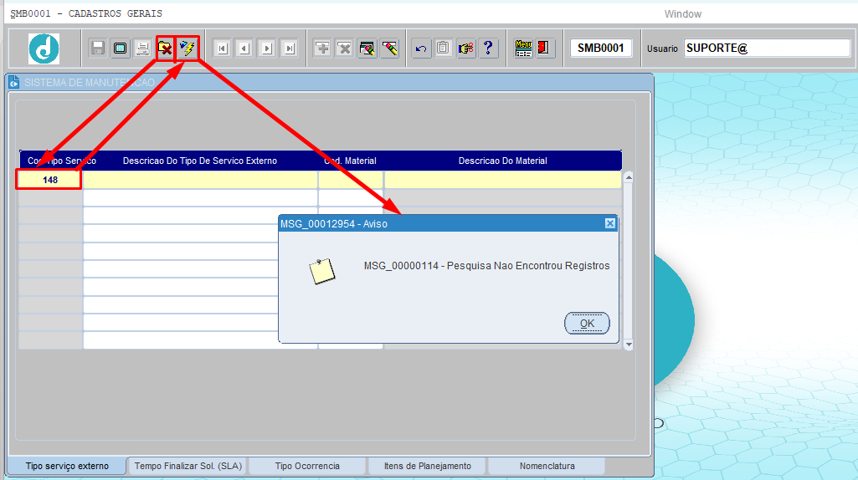Click the SMB0001 - CADASTROS GERAIS title
The width and height of the screenshot is (858, 480).
pos(86,13)
